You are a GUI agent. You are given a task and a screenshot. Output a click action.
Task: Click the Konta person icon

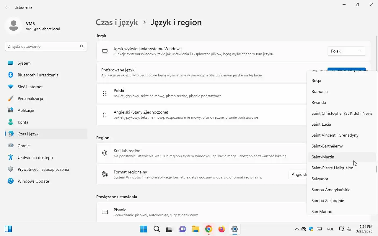pos(11,122)
